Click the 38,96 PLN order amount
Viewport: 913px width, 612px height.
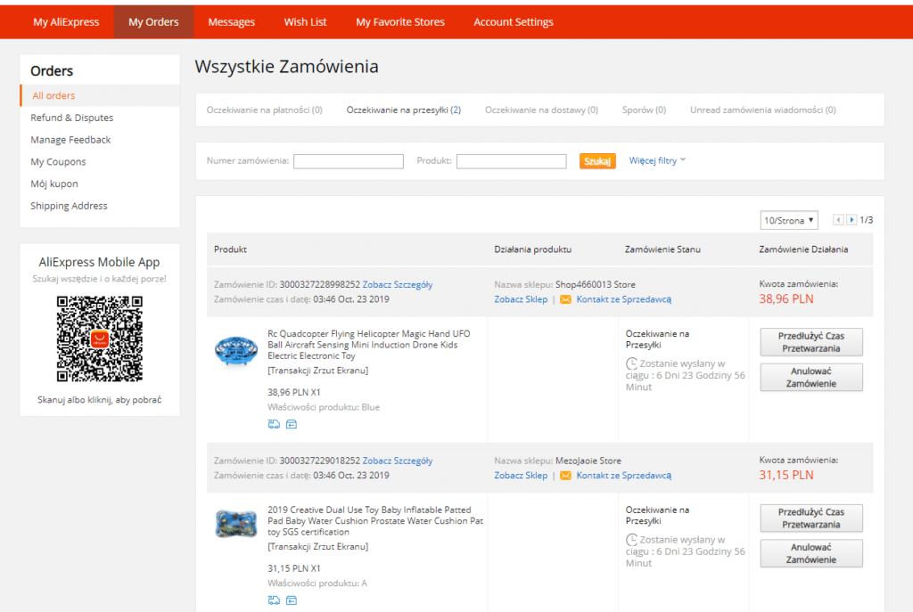(786, 299)
